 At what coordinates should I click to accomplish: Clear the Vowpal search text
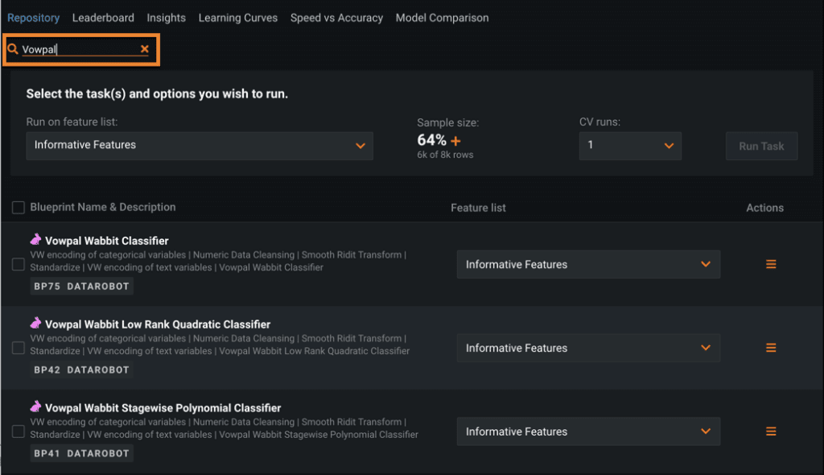[145, 49]
